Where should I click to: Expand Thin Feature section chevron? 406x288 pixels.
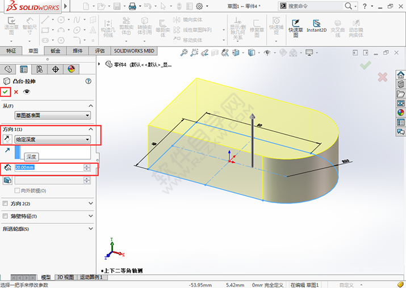[91, 215]
